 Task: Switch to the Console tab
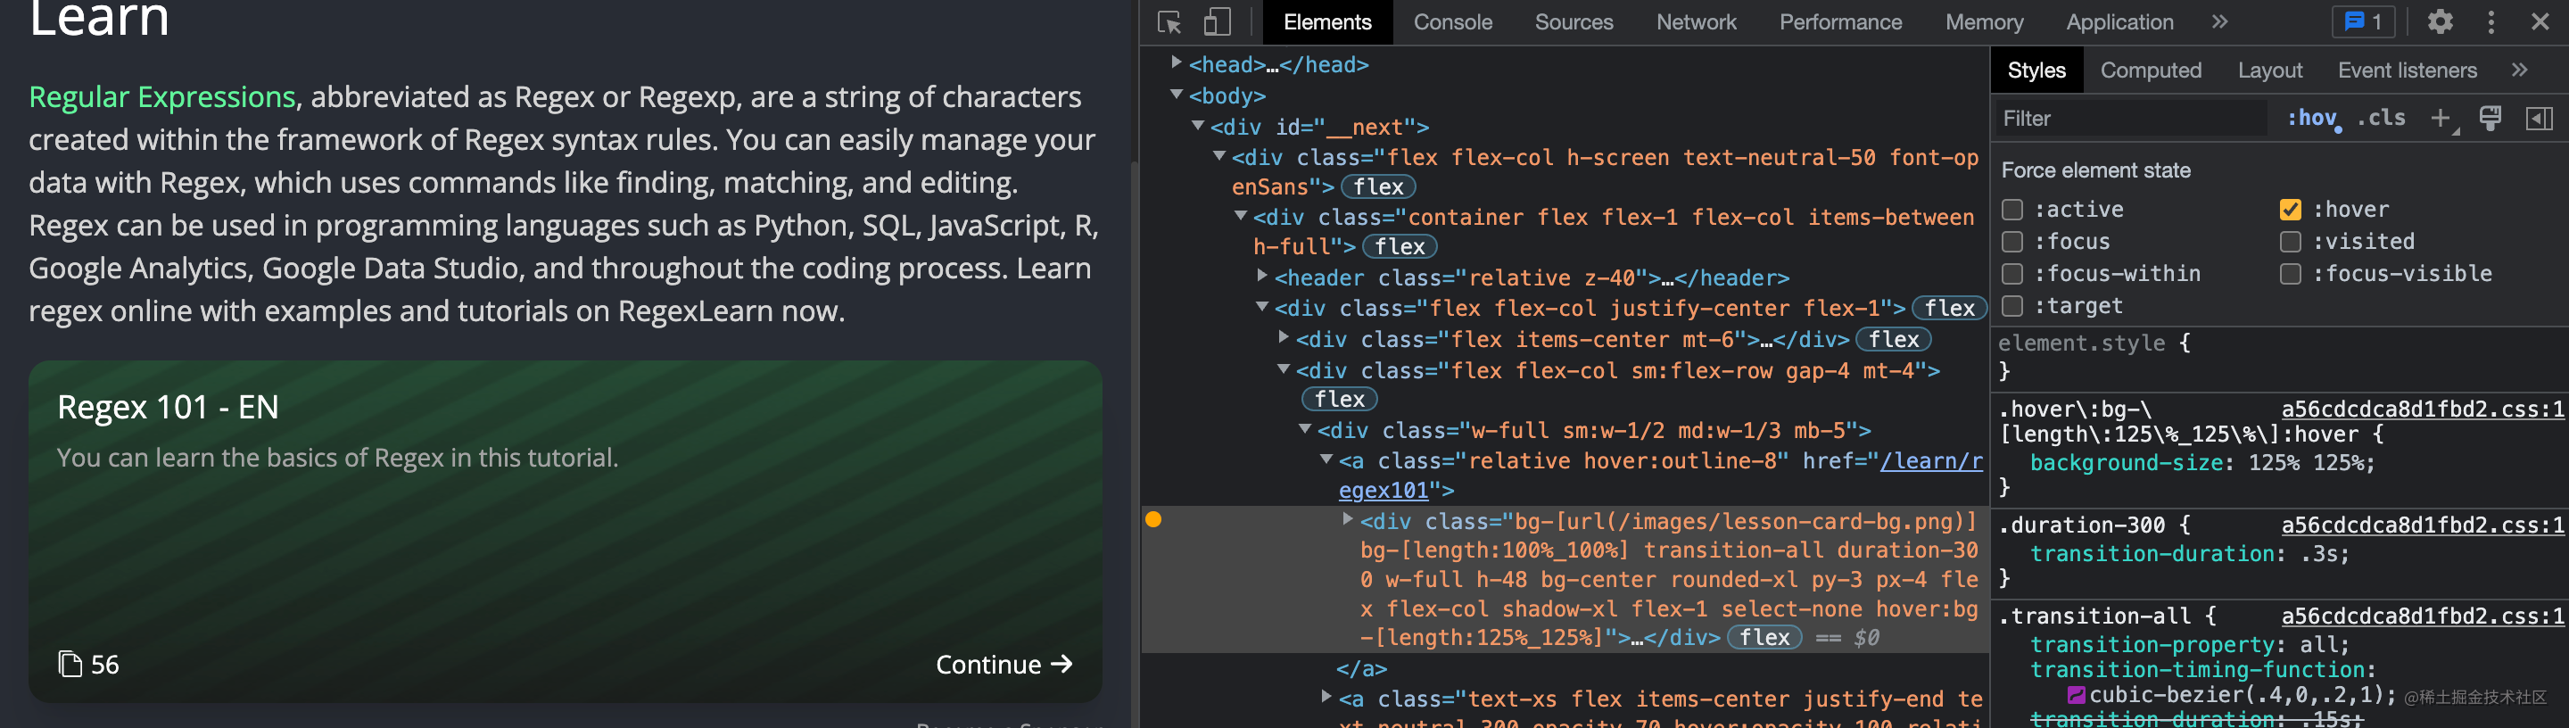(1452, 22)
